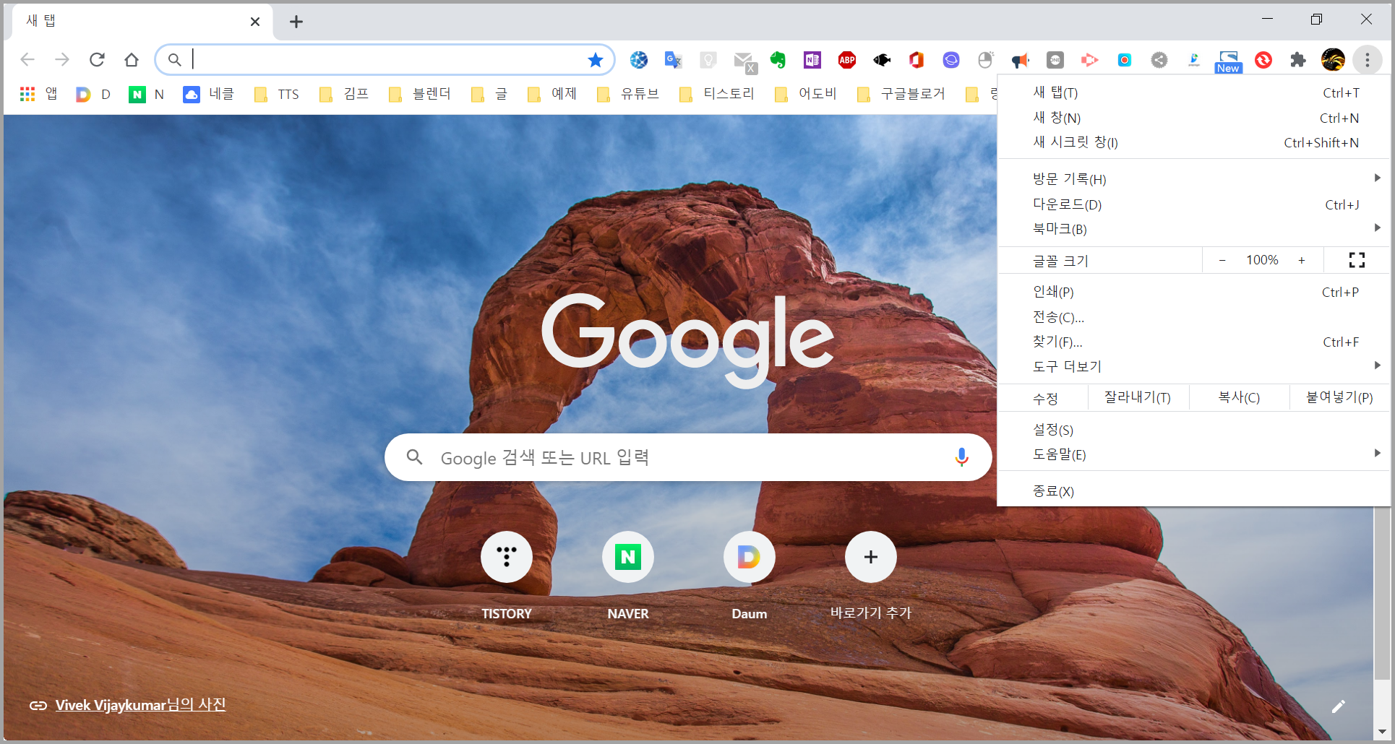Click 바로가기 추가 add shortcut button
Screen dimensions: 1395x744
[871, 576]
